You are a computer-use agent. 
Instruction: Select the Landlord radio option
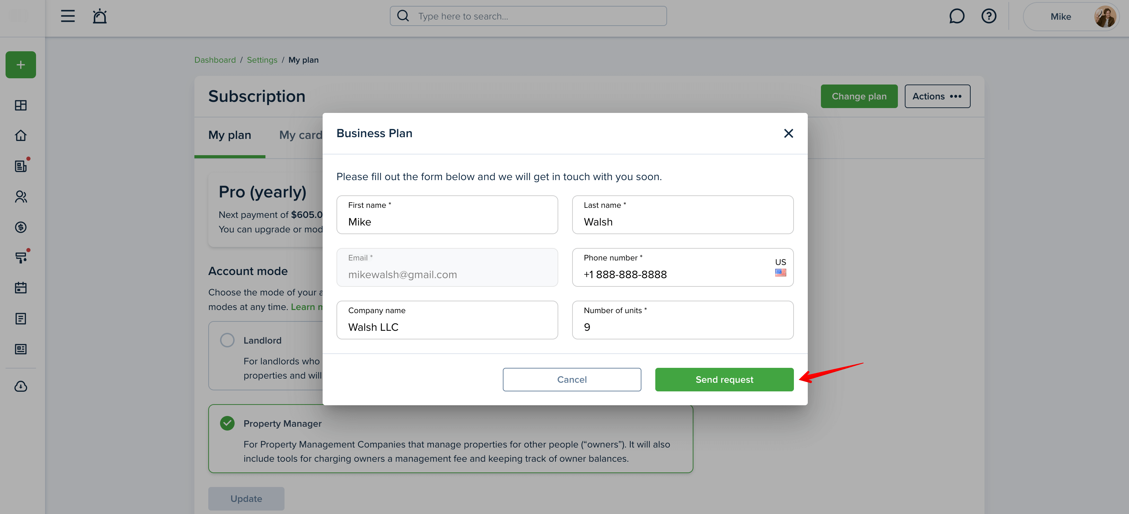[x=227, y=340]
